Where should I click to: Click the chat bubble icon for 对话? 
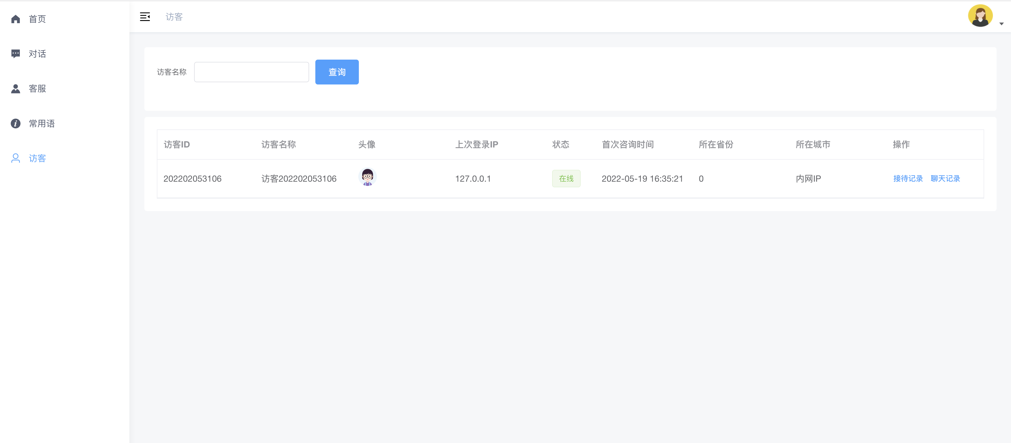(16, 54)
